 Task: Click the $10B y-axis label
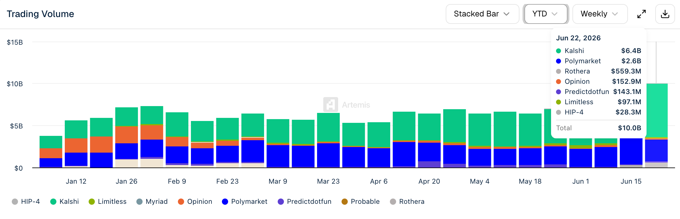[x=15, y=84]
